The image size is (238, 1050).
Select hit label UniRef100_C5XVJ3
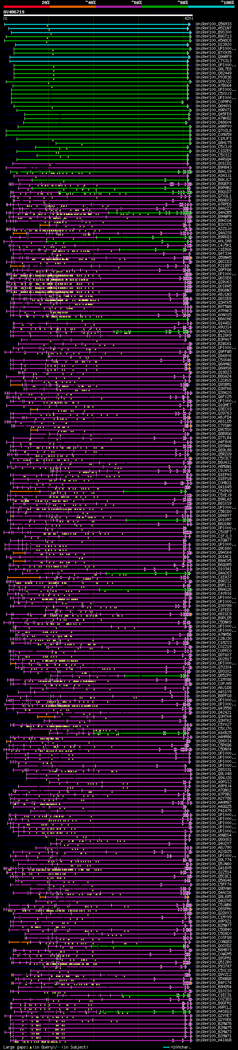(213, 94)
